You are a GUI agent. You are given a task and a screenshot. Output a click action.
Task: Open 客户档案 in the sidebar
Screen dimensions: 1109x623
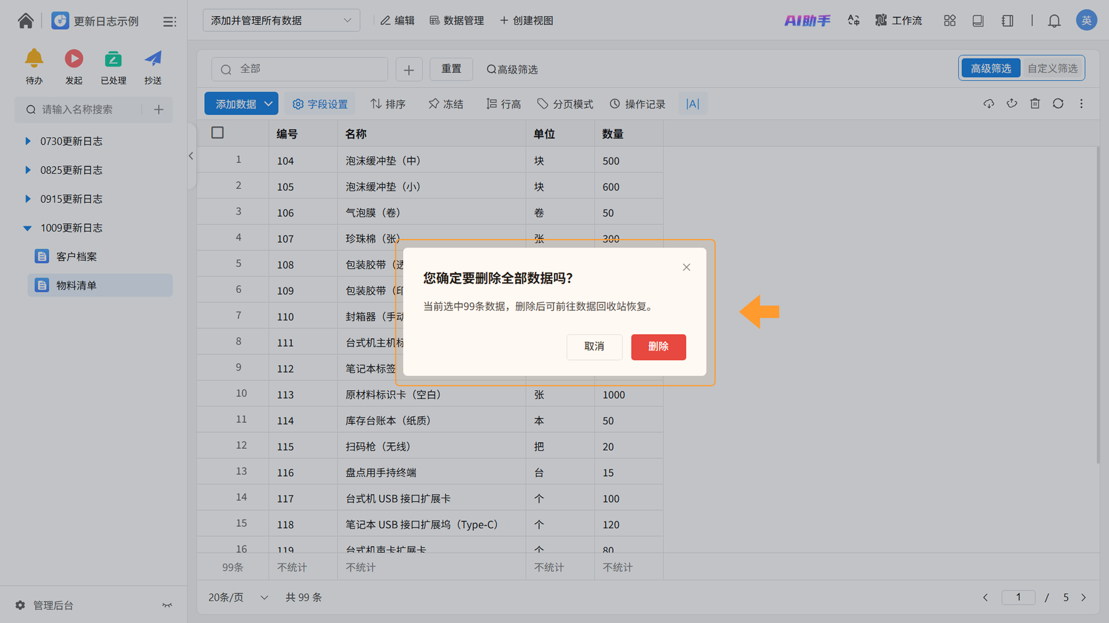pos(76,257)
